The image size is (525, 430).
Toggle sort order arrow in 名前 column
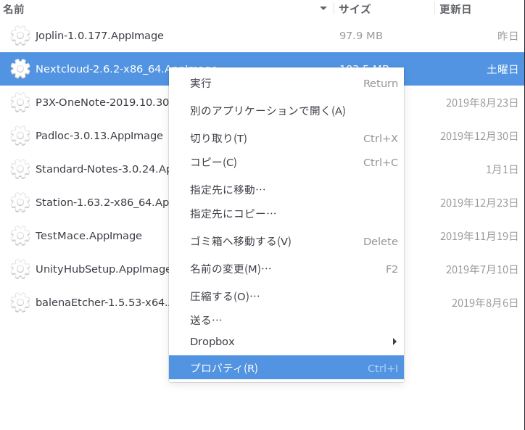(x=323, y=9)
